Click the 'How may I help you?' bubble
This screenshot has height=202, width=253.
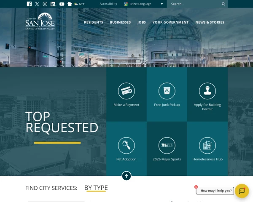point(215,191)
